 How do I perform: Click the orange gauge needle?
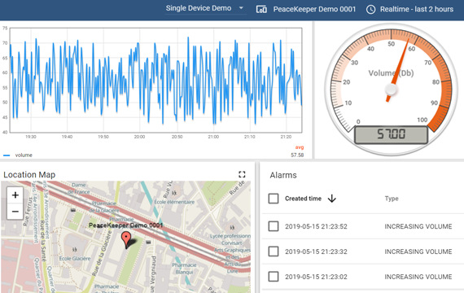pyautogui.click(x=398, y=70)
